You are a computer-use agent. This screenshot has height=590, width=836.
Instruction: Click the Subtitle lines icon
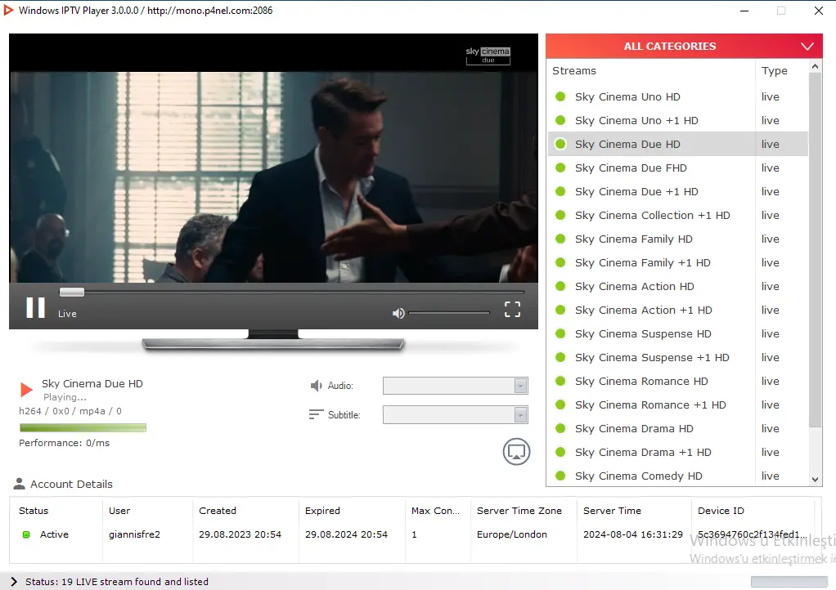point(317,414)
